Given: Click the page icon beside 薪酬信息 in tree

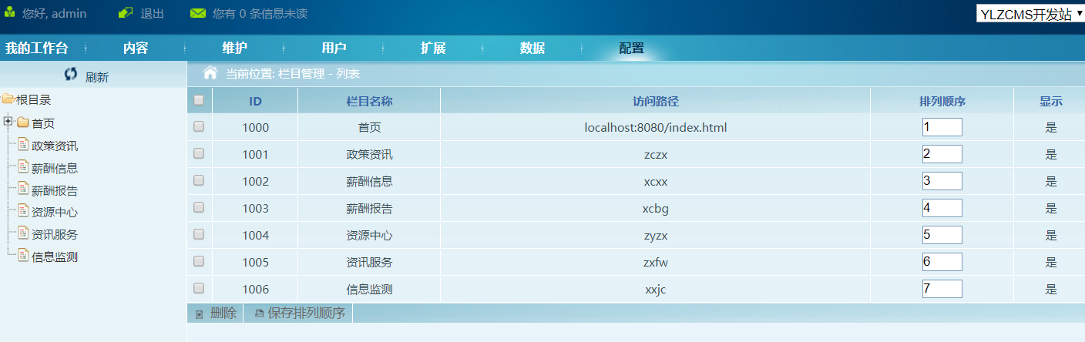Looking at the screenshot, I should [23, 167].
